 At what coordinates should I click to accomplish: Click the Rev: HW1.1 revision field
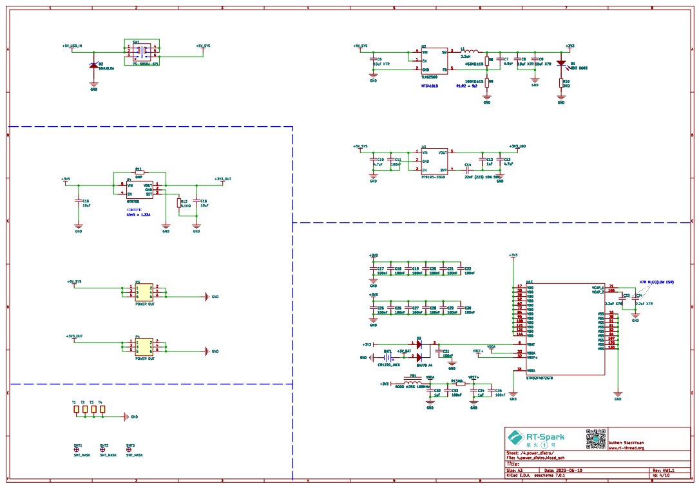pos(664,471)
